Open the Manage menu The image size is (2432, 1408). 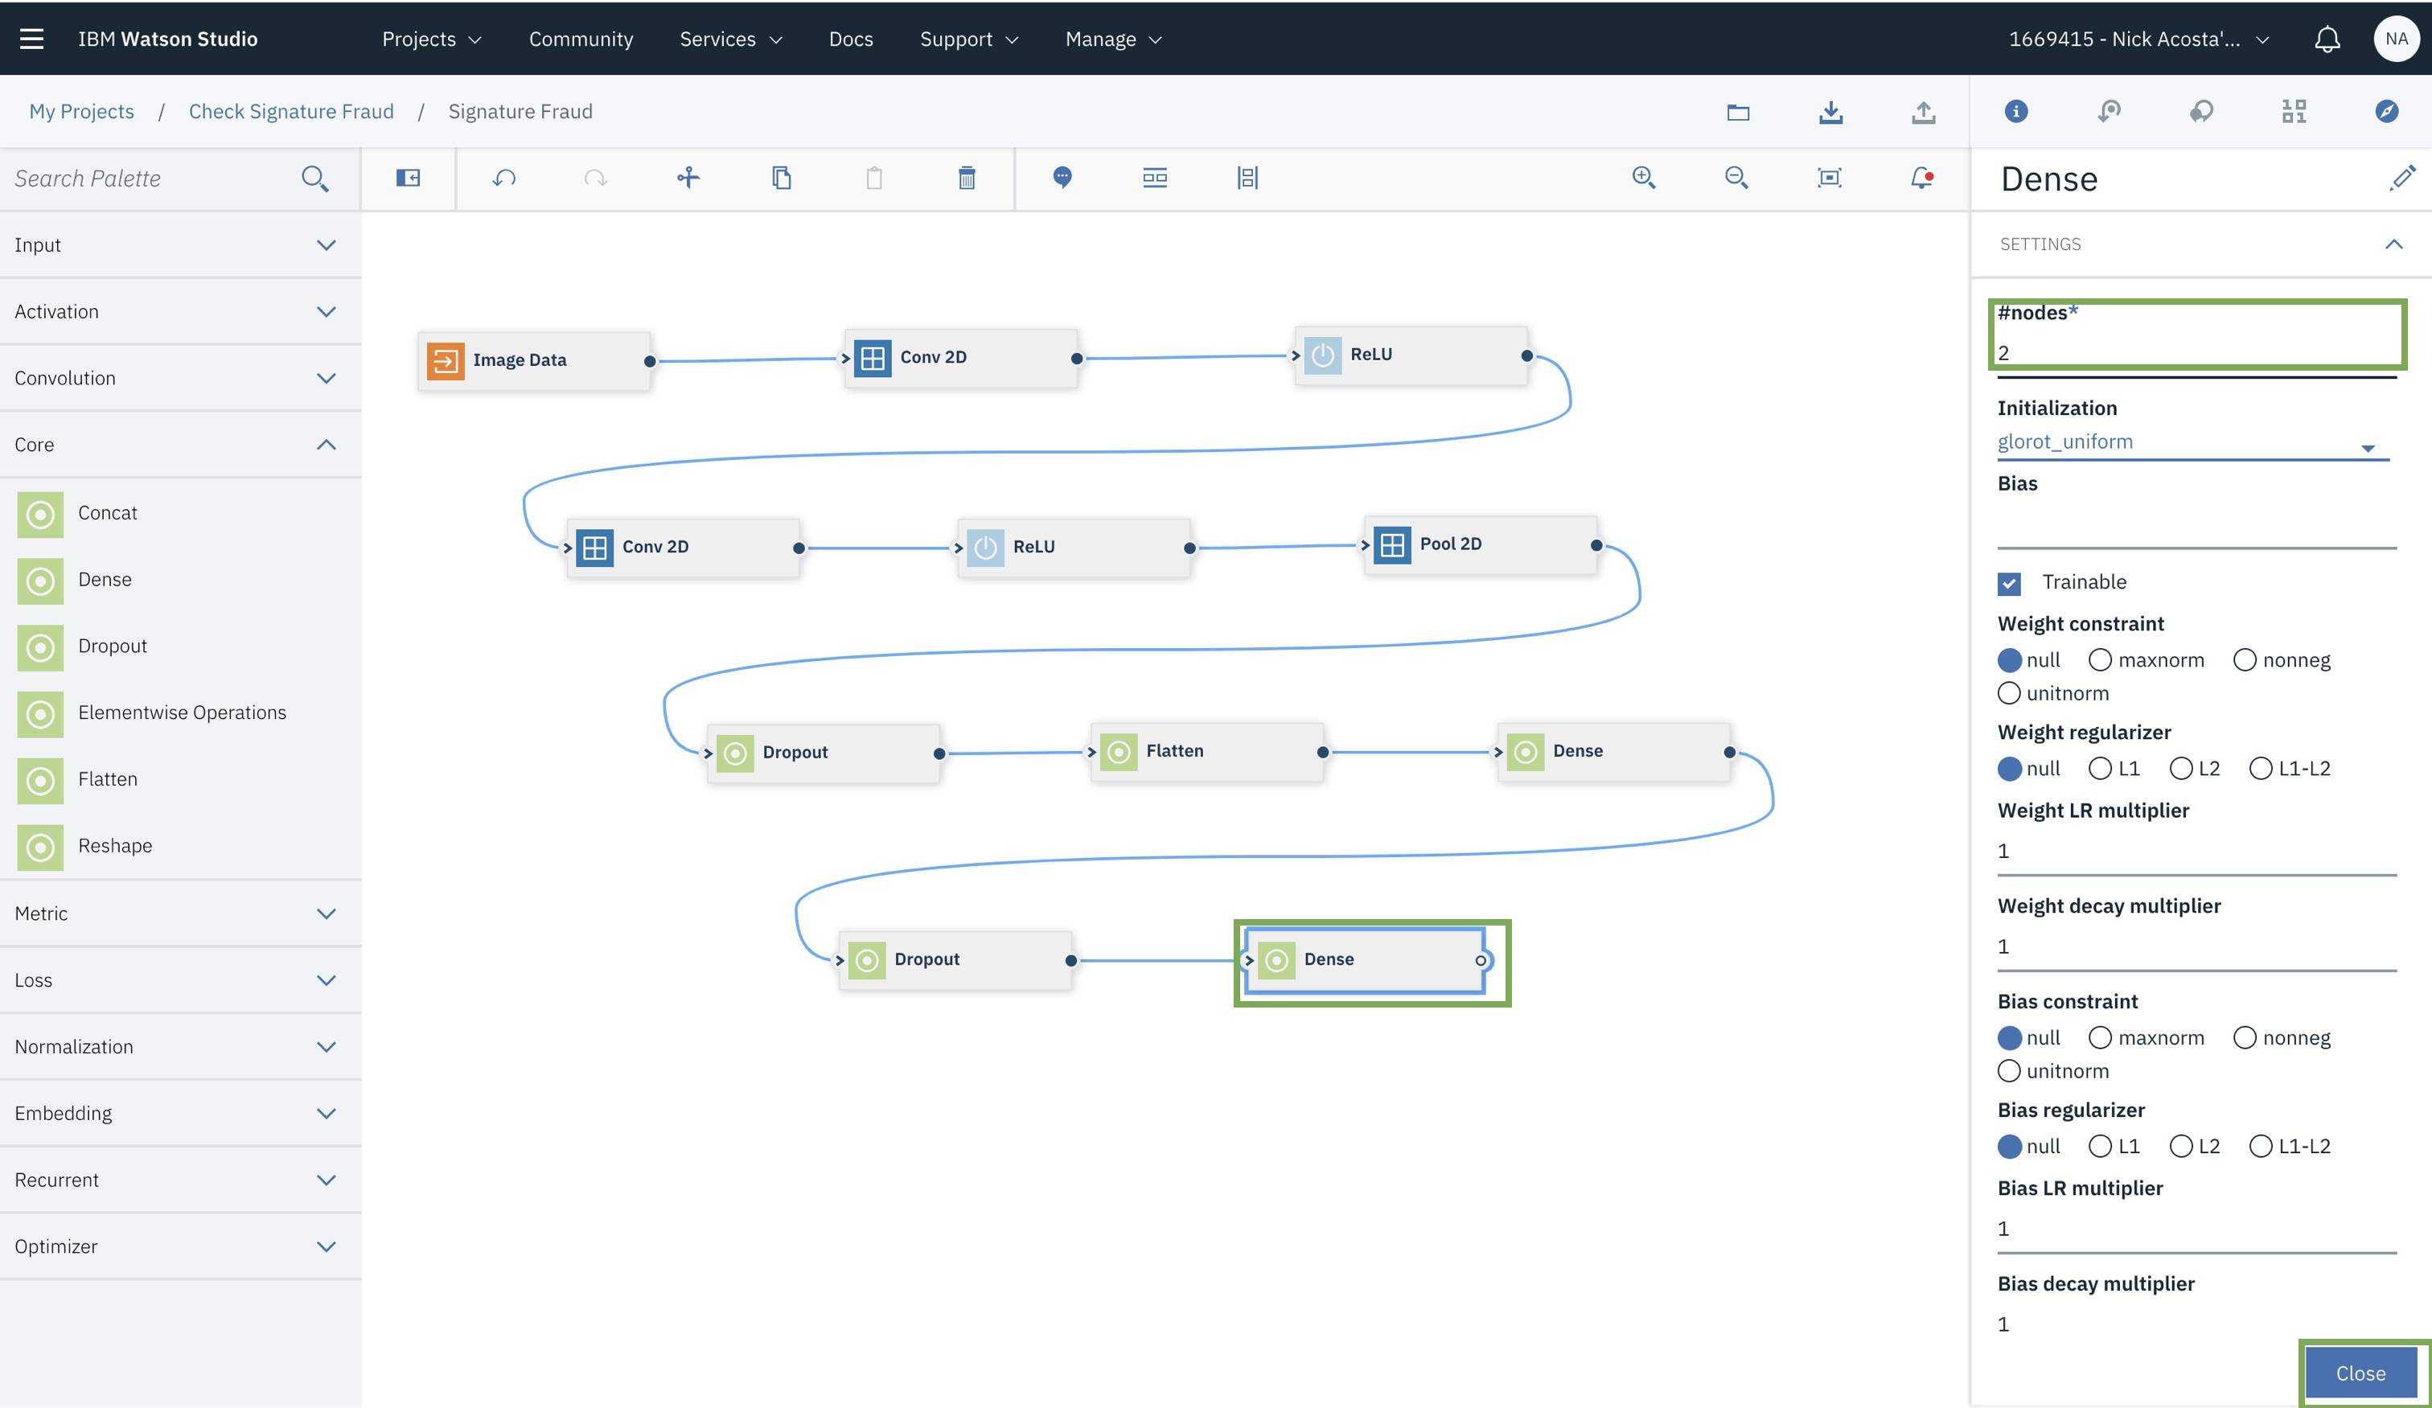[1114, 39]
